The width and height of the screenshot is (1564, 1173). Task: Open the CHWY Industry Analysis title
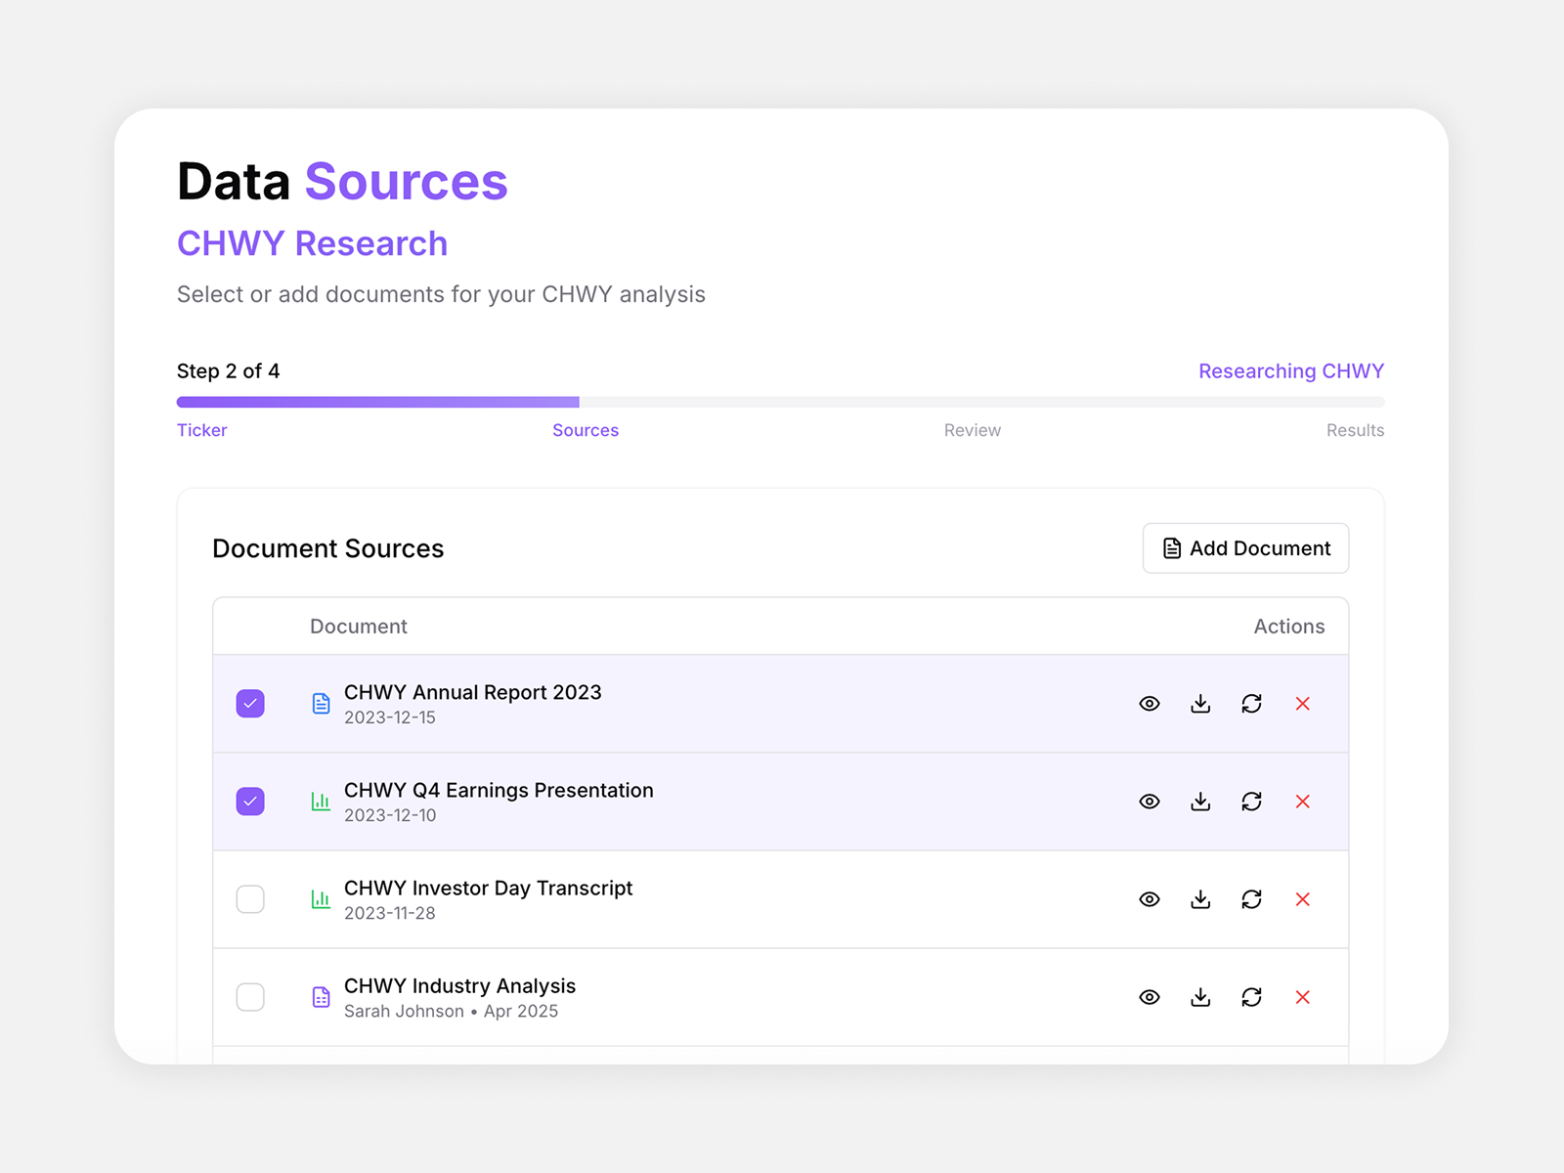click(459, 985)
